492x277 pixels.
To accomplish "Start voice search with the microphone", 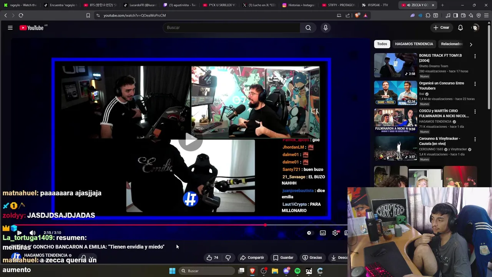I will point(326,28).
